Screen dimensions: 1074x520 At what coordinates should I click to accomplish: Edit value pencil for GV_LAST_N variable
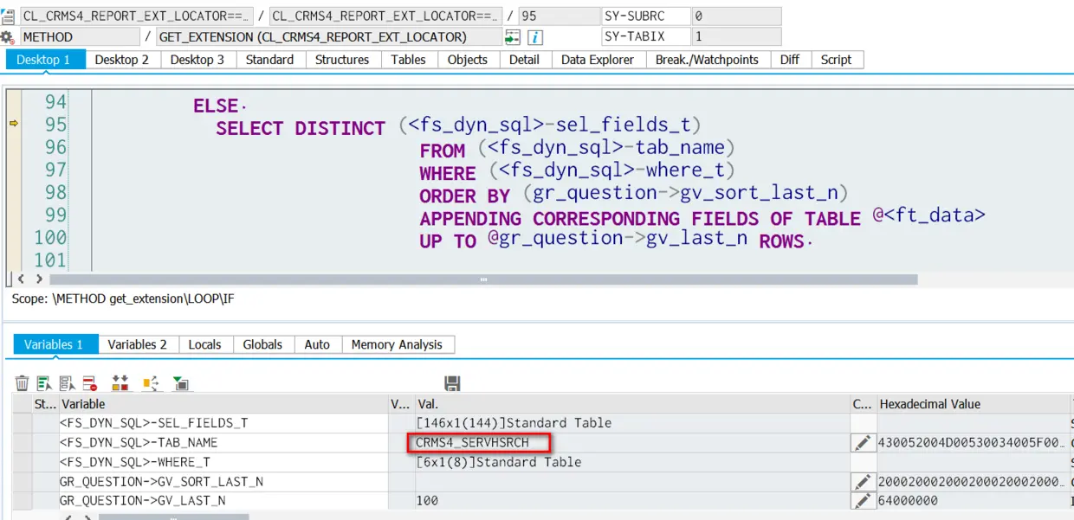click(862, 500)
